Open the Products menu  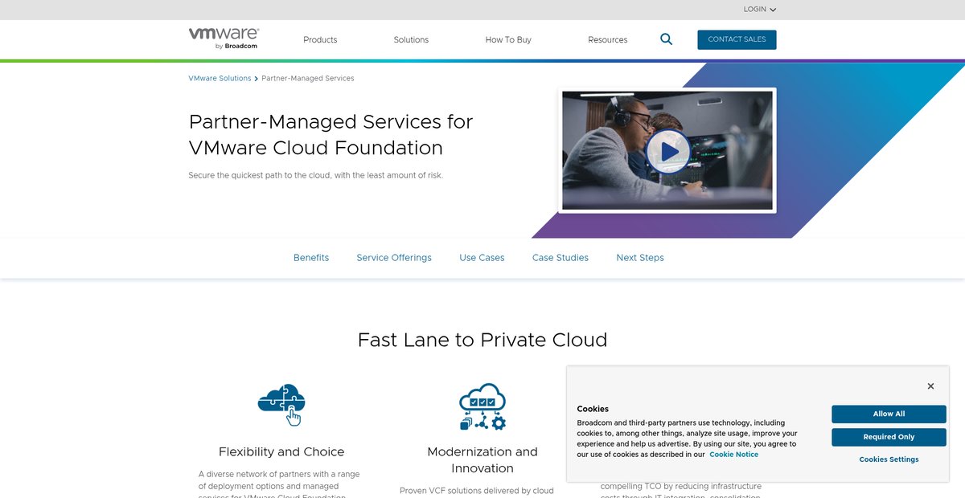click(320, 39)
